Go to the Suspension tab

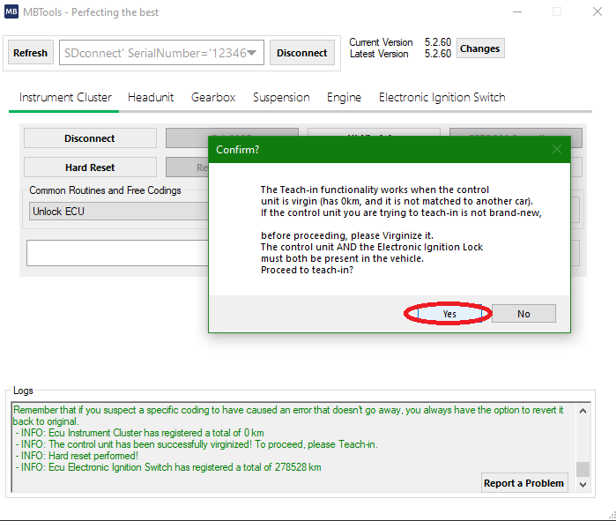pyautogui.click(x=281, y=97)
